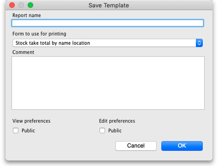Image resolution: width=218 pixels, height=166 pixels.
Task: Focus the Comment text area
Action: pyautogui.click(x=108, y=83)
